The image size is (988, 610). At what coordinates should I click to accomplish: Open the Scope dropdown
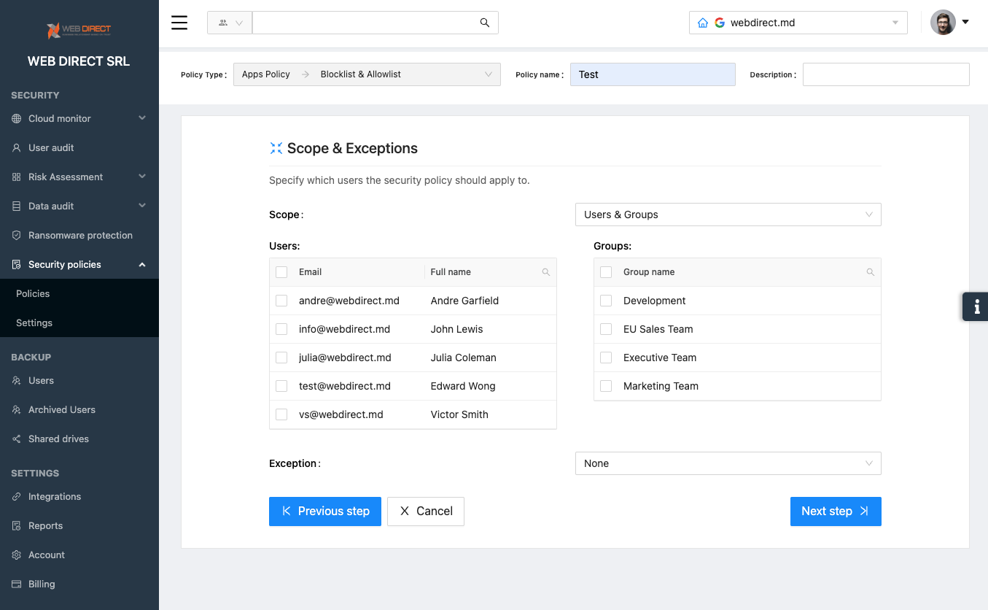click(728, 215)
